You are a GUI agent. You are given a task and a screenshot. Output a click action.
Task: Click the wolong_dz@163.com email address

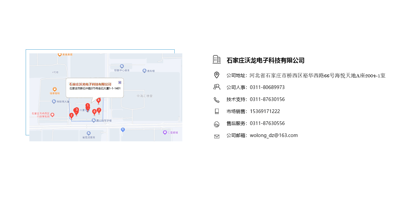274,135
